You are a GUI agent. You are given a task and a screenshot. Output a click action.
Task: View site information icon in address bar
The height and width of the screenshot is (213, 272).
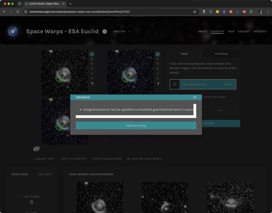click(26, 12)
